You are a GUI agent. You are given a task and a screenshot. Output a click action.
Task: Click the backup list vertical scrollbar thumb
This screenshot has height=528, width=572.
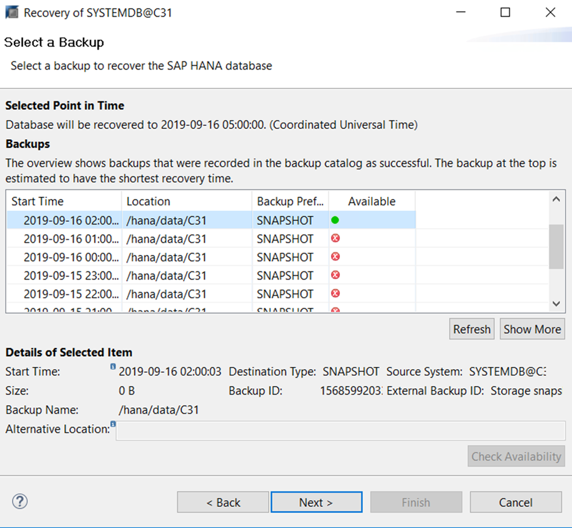pyautogui.click(x=556, y=247)
